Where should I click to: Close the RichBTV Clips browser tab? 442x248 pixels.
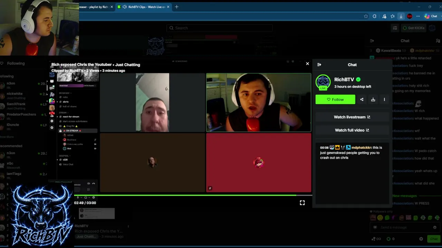pyautogui.click(x=168, y=7)
